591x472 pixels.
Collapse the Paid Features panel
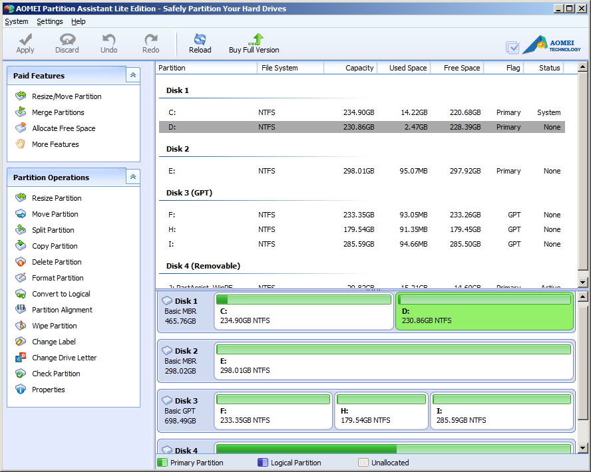pyautogui.click(x=133, y=75)
